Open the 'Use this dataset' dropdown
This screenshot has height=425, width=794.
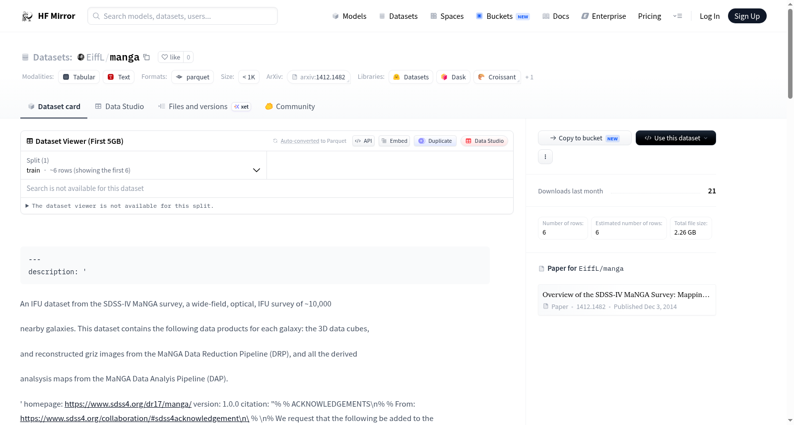point(676,138)
